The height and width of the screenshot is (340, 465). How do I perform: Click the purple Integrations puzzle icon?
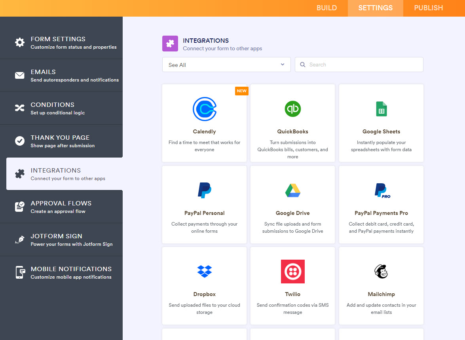pos(170,44)
